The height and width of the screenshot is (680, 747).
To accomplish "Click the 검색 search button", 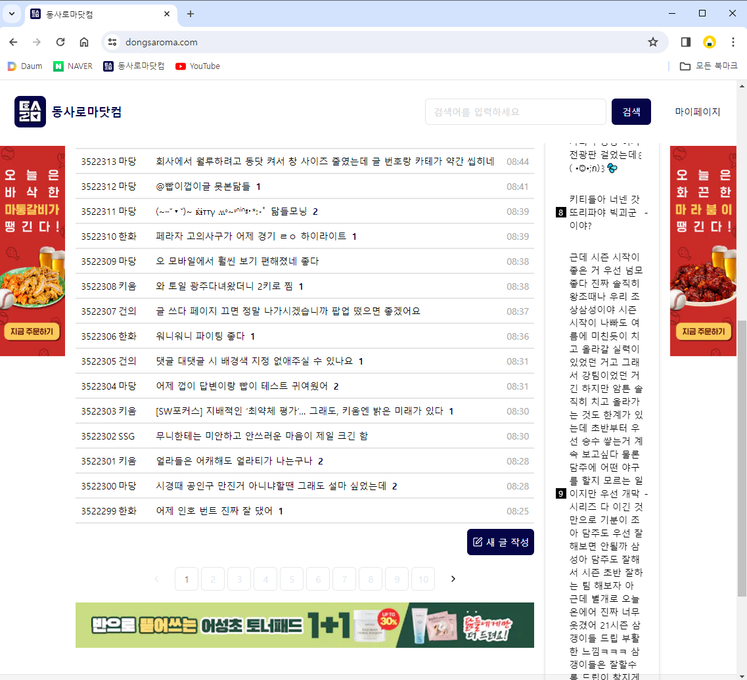I will click(631, 112).
